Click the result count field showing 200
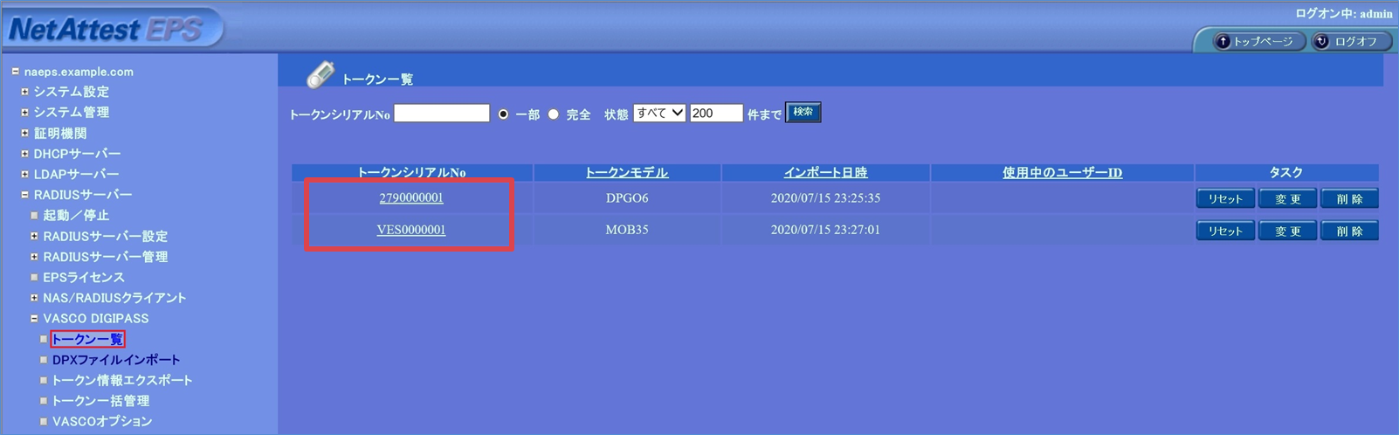 (715, 114)
